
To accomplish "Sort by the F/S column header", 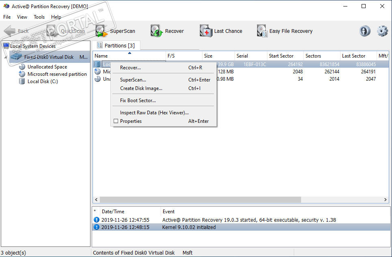I will 184,56.
